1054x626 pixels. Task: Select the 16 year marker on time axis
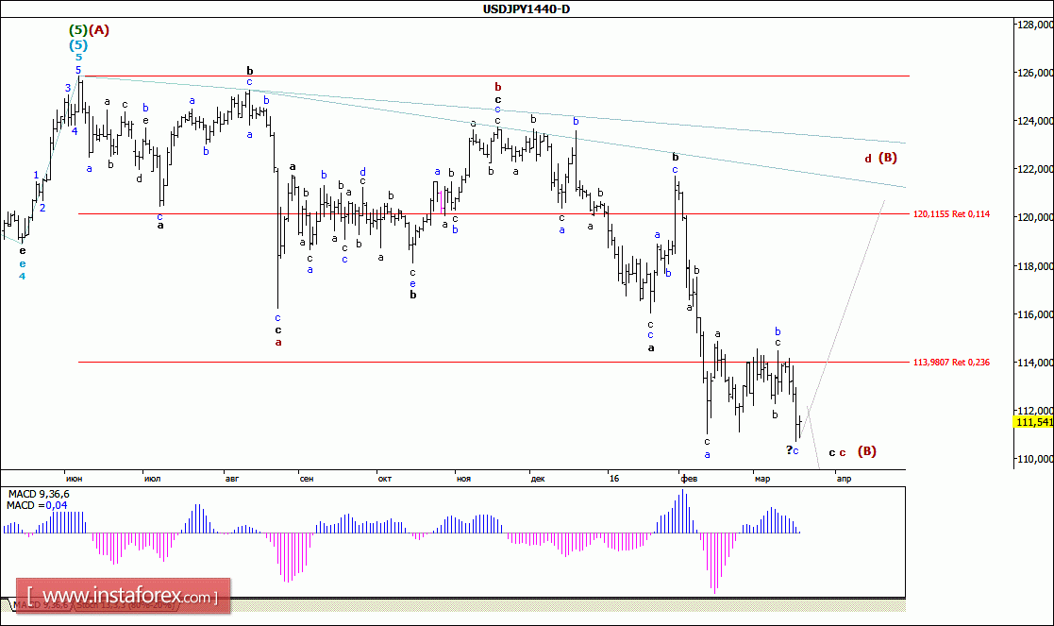pos(613,479)
